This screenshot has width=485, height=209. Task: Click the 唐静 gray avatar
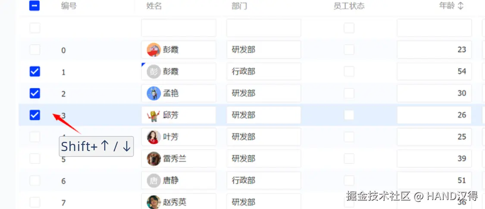[154, 181]
